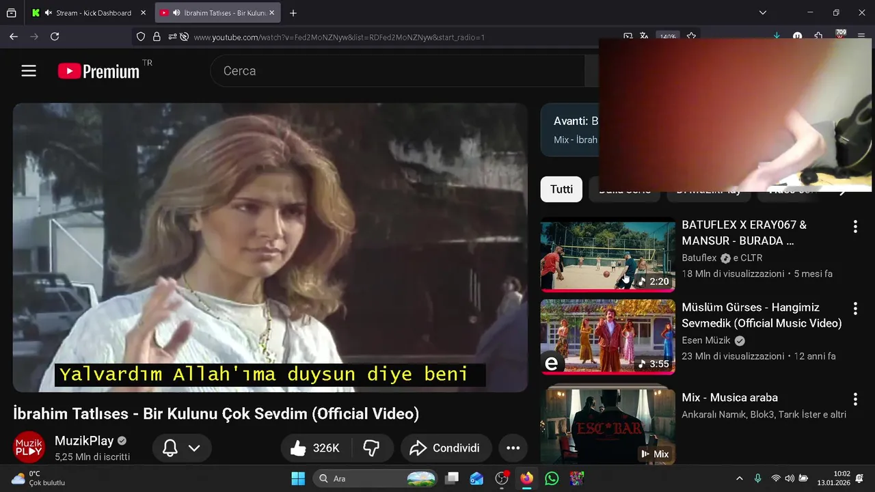Open the weather widget Çok bulutlu
The height and width of the screenshot is (492, 875).
point(38,478)
